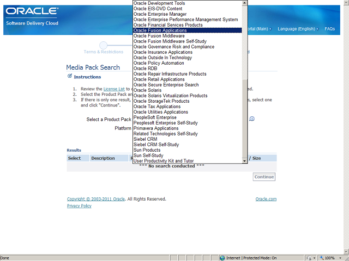Select Oracle Repair Infrastructure Products
The image size is (349, 261).
[x=188, y=74]
